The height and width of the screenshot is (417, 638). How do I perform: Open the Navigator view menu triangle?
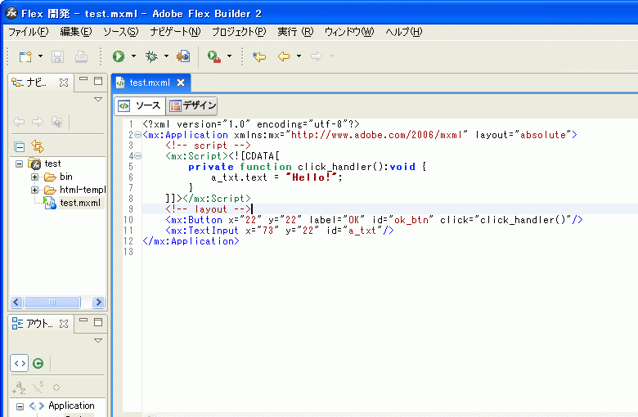coord(98,99)
